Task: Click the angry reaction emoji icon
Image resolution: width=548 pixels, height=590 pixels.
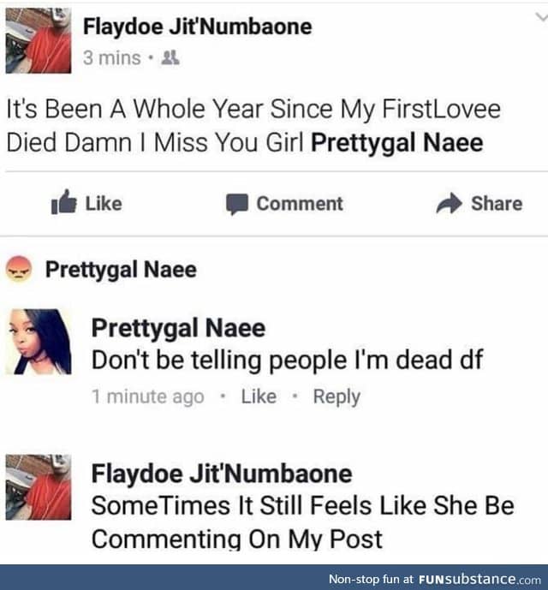Action: (19, 269)
